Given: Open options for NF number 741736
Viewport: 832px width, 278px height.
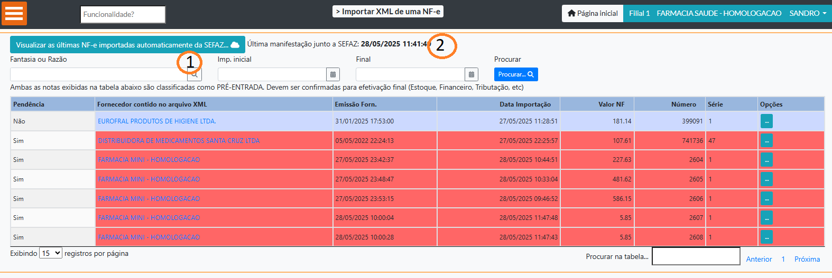Looking at the screenshot, I should [766, 141].
